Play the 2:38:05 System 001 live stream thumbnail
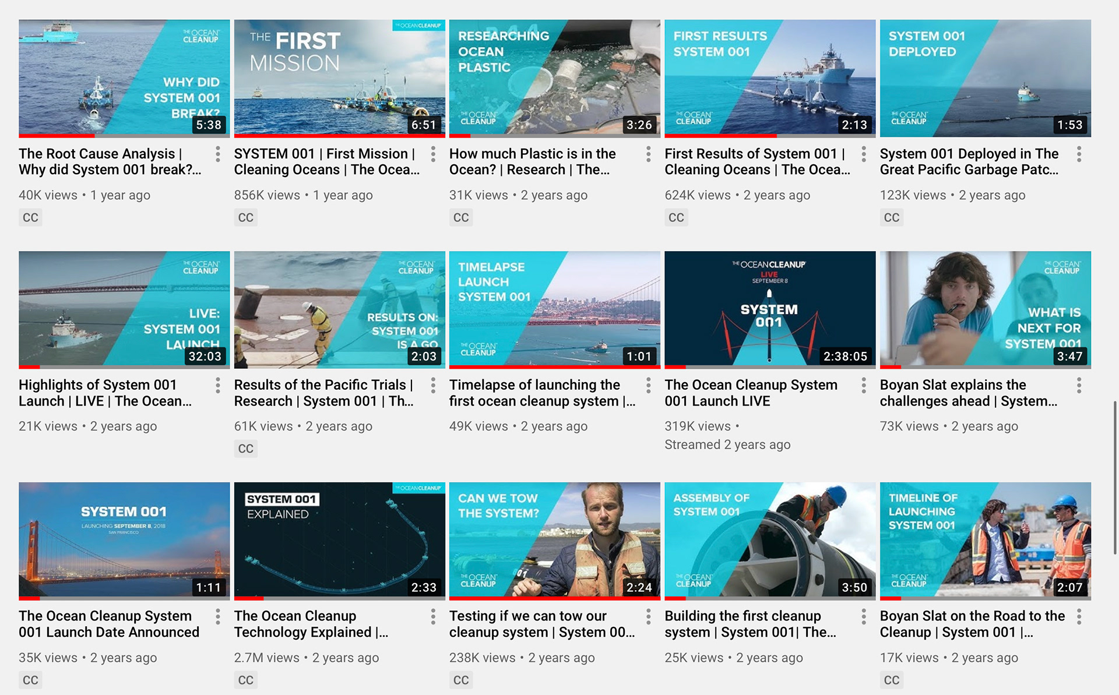Viewport: 1119px width, 695px height. pyautogui.click(x=770, y=309)
